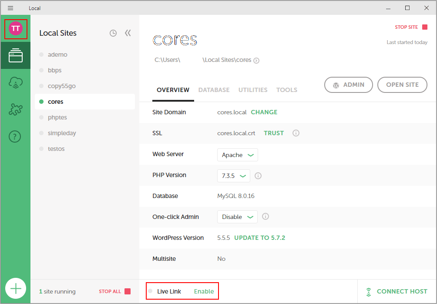This screenshot has height=304, width=437.
Task: Change the site domain
Action: (x=264, y=112)
